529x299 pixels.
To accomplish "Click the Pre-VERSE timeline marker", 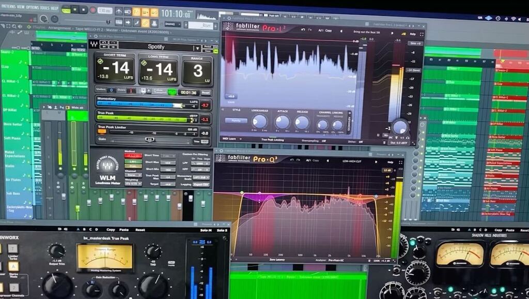I will 79,50.
